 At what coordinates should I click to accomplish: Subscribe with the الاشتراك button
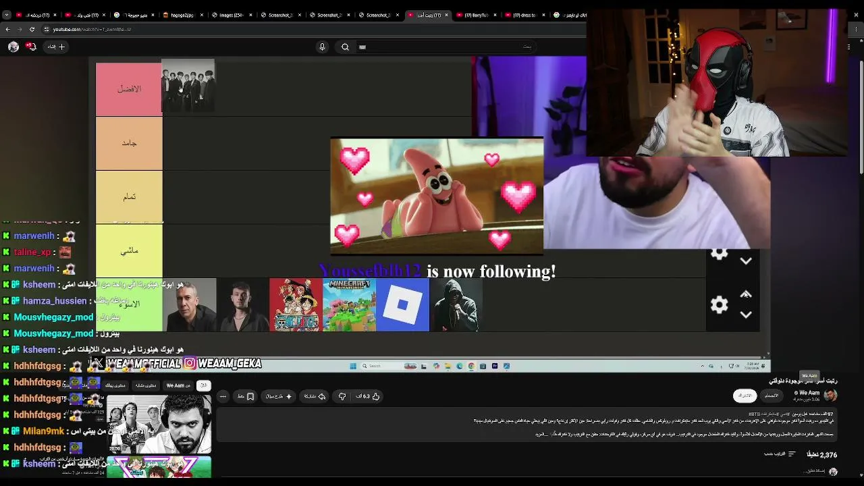tap(745, 396)
